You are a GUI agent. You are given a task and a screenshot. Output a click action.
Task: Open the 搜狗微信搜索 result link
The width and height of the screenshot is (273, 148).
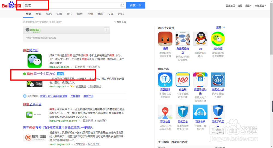pos(58,128)
